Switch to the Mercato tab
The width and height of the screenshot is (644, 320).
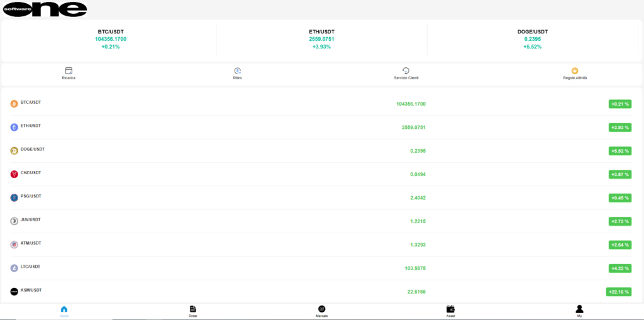321,311
